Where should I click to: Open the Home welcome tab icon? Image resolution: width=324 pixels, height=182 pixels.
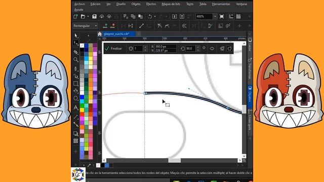click(x=100, y=34)
